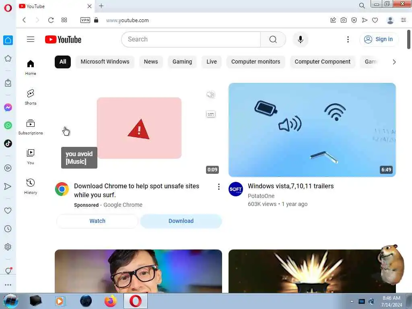The image size is (412, 309).
Task: Toggle the Opera VPN badge
Action: [x=85, y=20]
